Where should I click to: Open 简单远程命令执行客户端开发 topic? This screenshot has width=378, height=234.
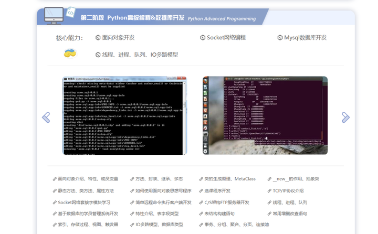tap(163, 203)
